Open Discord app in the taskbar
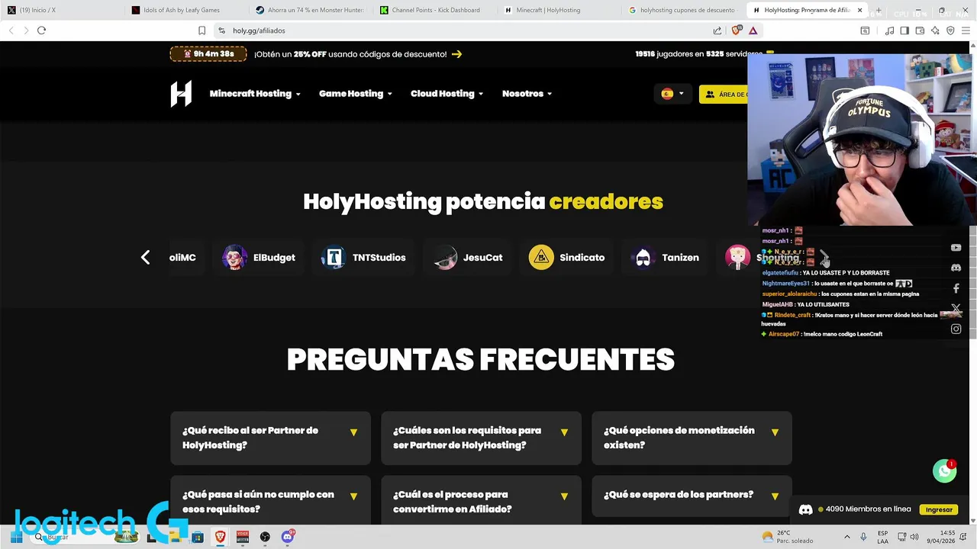977x549 pixels. click(288, 537)
